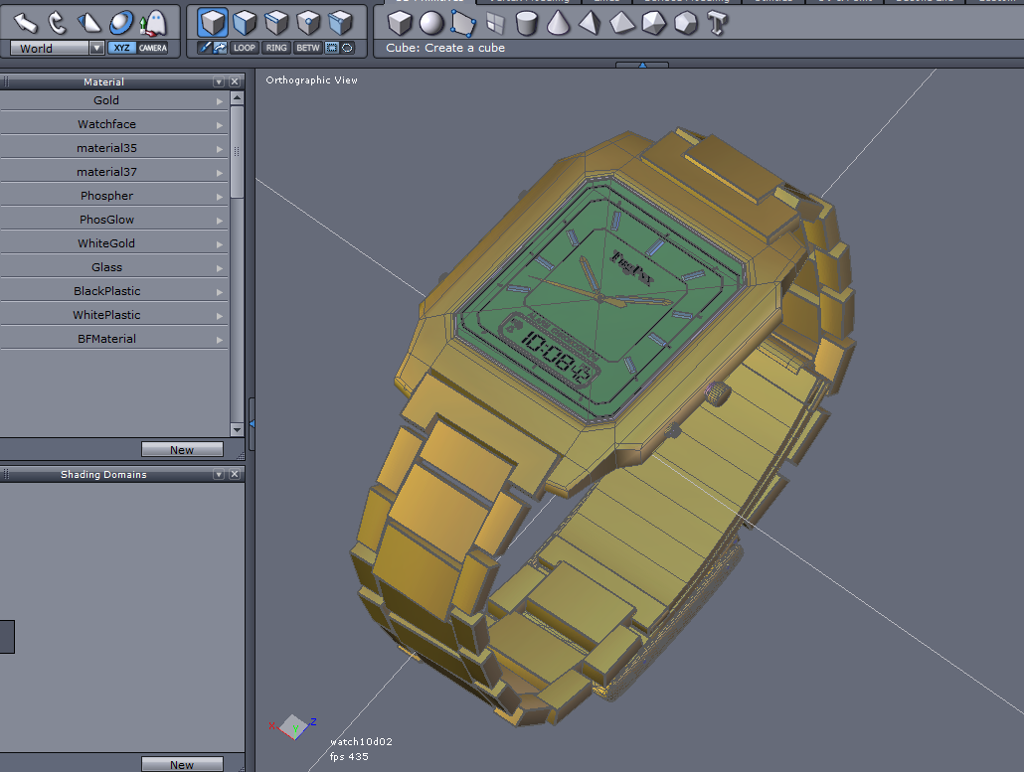Choose lasso selection icon
Screen dimensions: 1024x772
[347, 48]
